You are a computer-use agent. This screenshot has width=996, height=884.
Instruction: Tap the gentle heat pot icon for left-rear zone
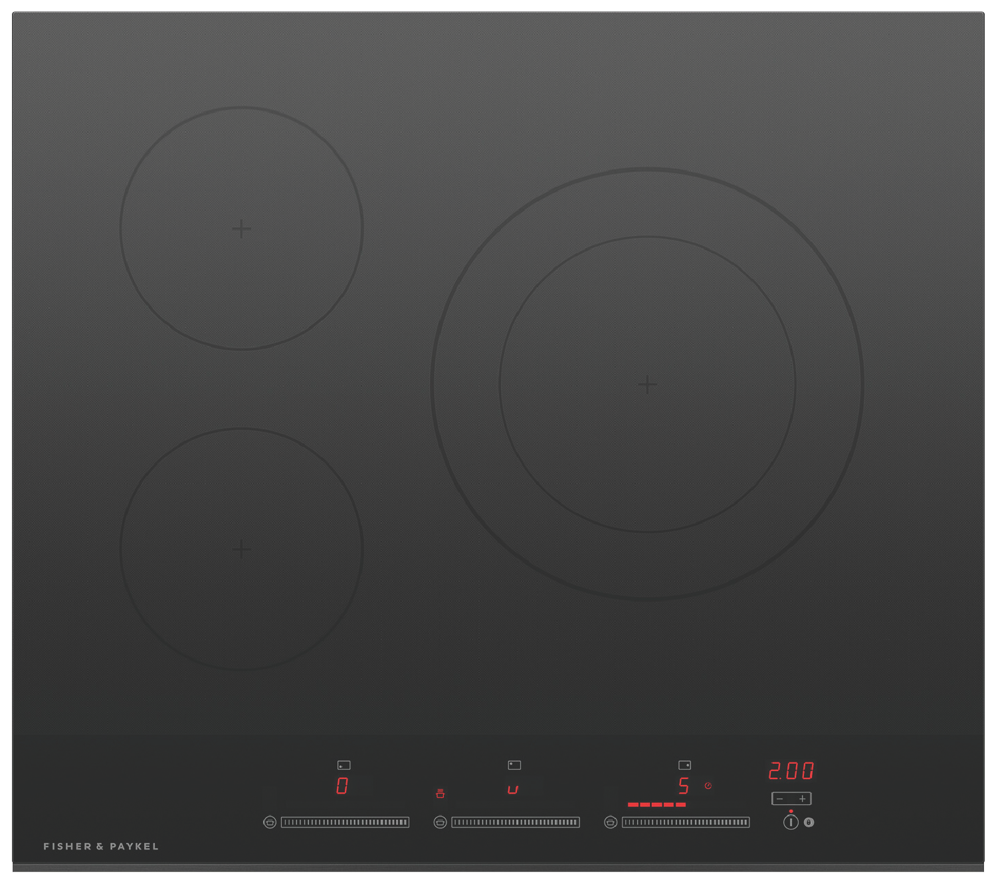coord(440,822)
